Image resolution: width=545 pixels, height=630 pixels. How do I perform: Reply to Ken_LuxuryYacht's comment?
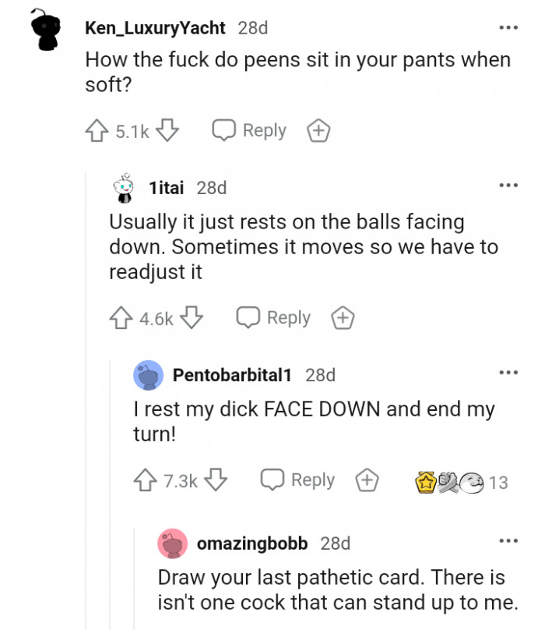click(x=250, y=131)
